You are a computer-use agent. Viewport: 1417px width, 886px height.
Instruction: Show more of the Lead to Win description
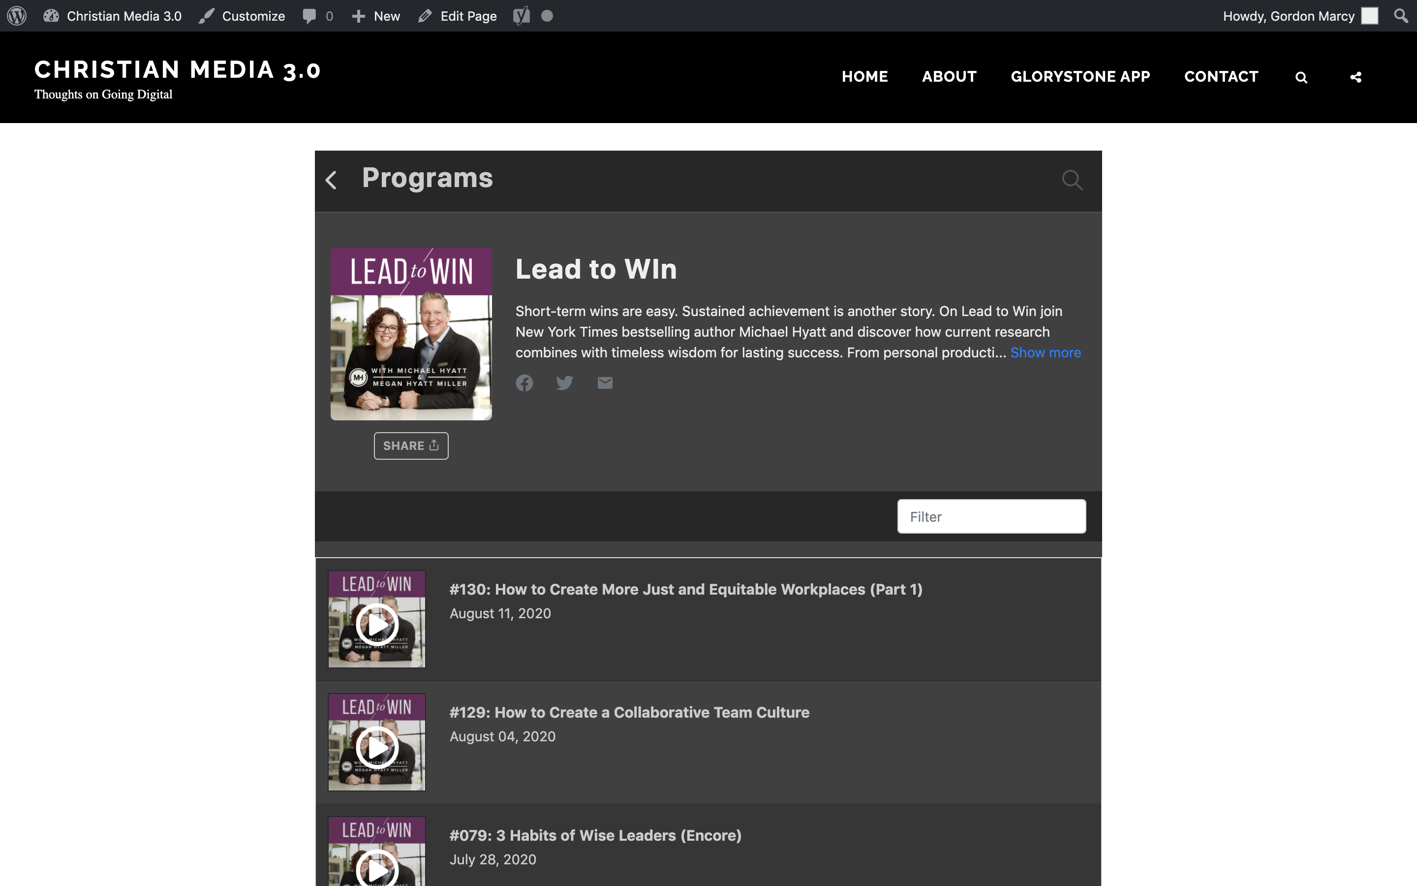pyautogui.click(x=1045, y=352)
